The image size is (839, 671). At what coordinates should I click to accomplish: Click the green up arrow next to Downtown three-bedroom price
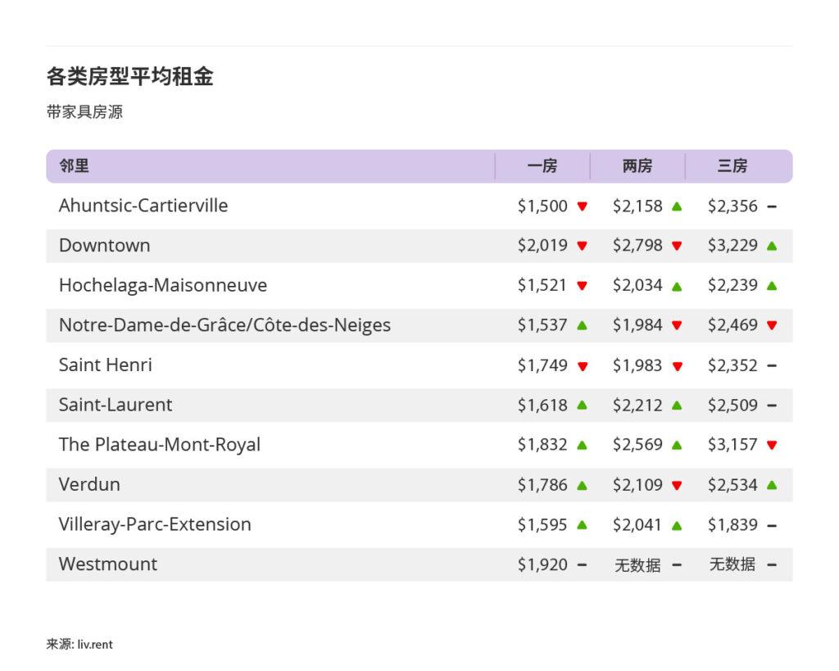click(x=771, y=246)
